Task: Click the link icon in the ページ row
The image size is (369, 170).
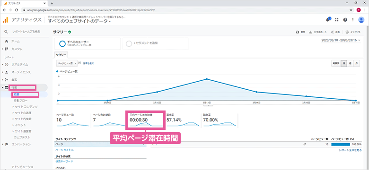Action: 305,144
